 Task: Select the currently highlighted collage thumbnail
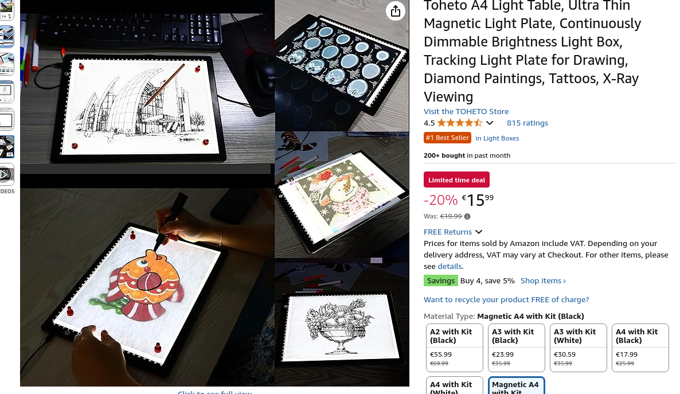point(6,147)
